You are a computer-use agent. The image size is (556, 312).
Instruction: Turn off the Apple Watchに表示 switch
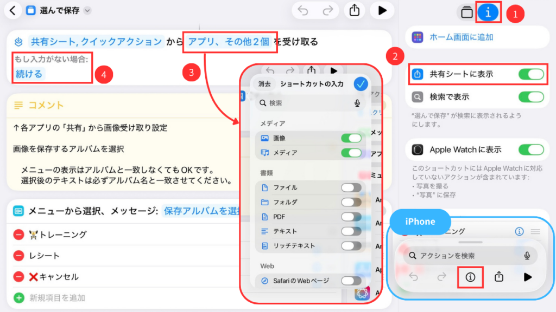coord(531,149)
